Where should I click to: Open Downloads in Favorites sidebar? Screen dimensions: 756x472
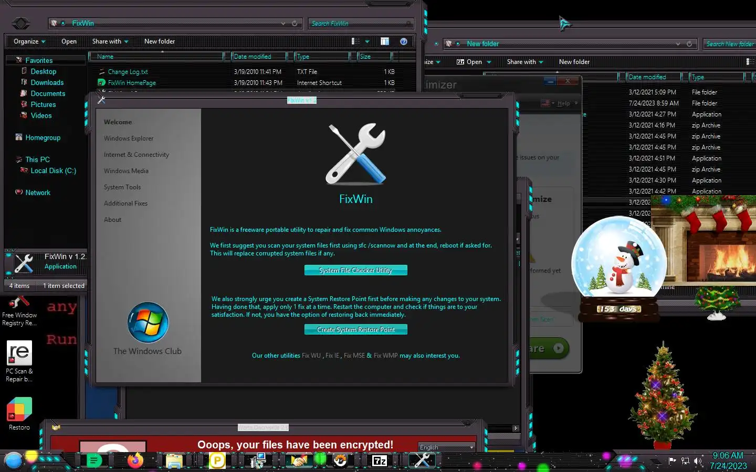point(47,82)
